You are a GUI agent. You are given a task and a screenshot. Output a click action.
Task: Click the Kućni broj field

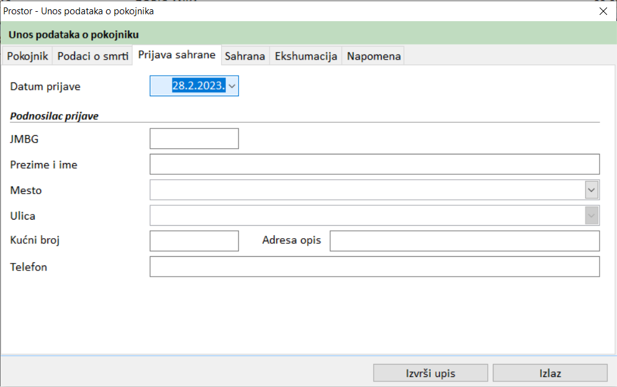coord(194,241)
